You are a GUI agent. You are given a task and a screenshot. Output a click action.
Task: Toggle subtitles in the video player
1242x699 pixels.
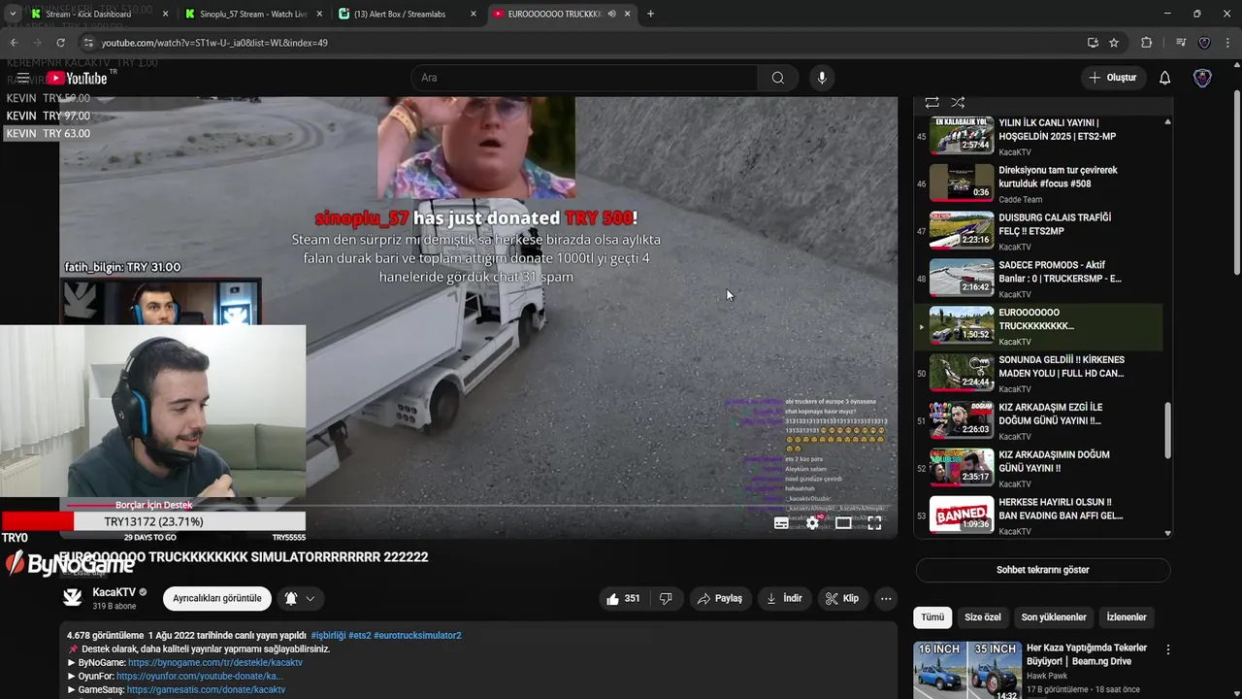(x=781, y=523)
